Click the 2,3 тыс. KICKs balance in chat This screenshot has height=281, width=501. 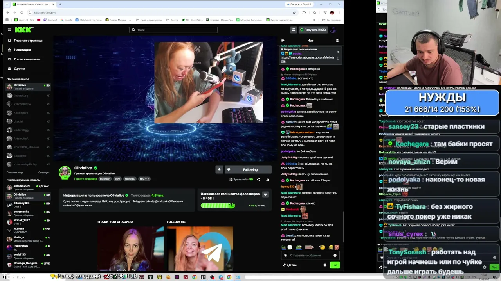pos(290,265)
